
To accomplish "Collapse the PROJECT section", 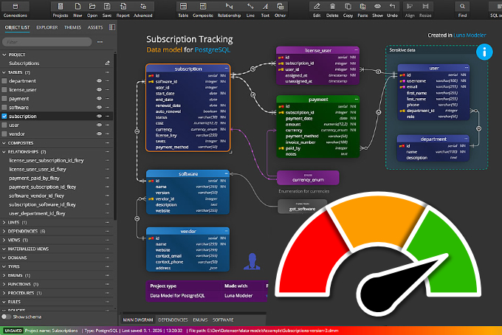I will click(4, 55).
